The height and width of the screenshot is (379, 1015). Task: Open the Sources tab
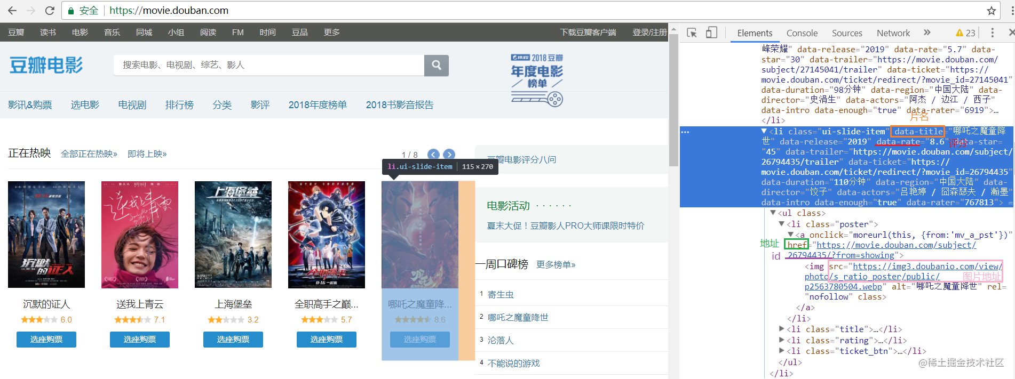pyautogui.click(x=847, y=33)
